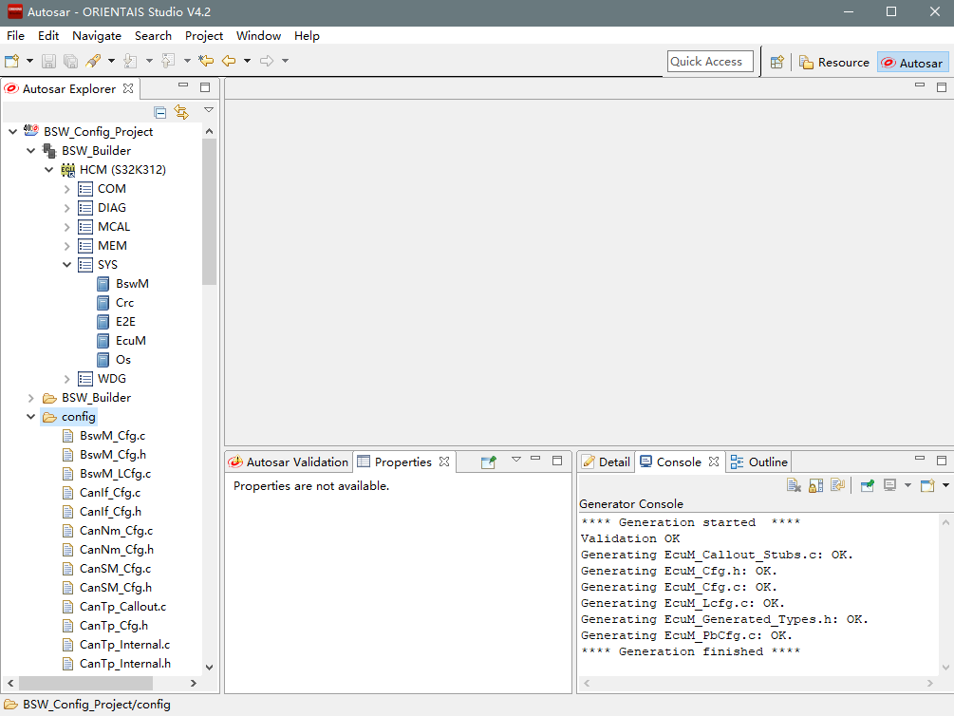Toggle Scroll Lock in the Console
This screenshot has height=716, width=954.
tap(815, 486)
